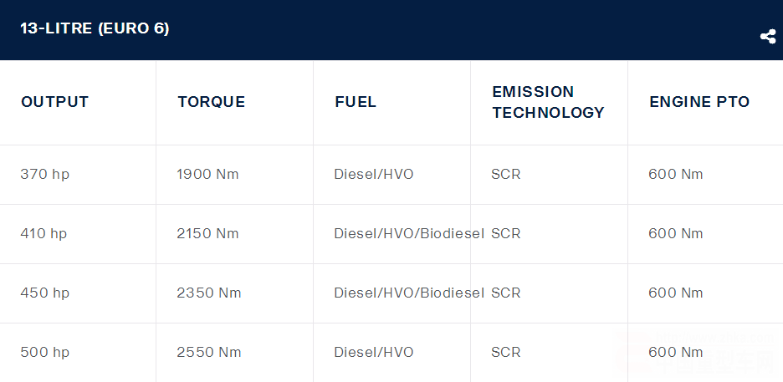Select the ENGINE PTO column header
Viewport: 783px width, 382px height.
(699, 102)
